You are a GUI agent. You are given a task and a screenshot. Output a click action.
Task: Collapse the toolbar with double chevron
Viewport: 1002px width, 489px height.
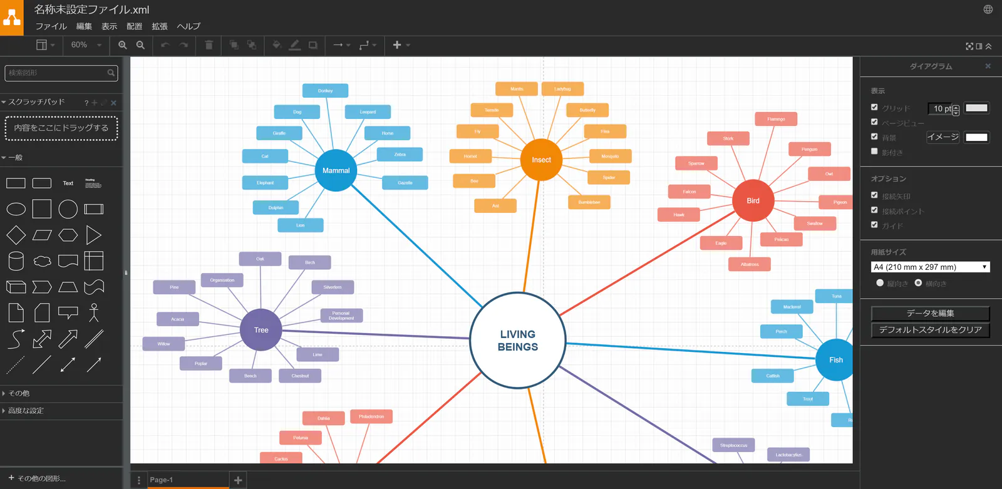click(x=988, y=46)
